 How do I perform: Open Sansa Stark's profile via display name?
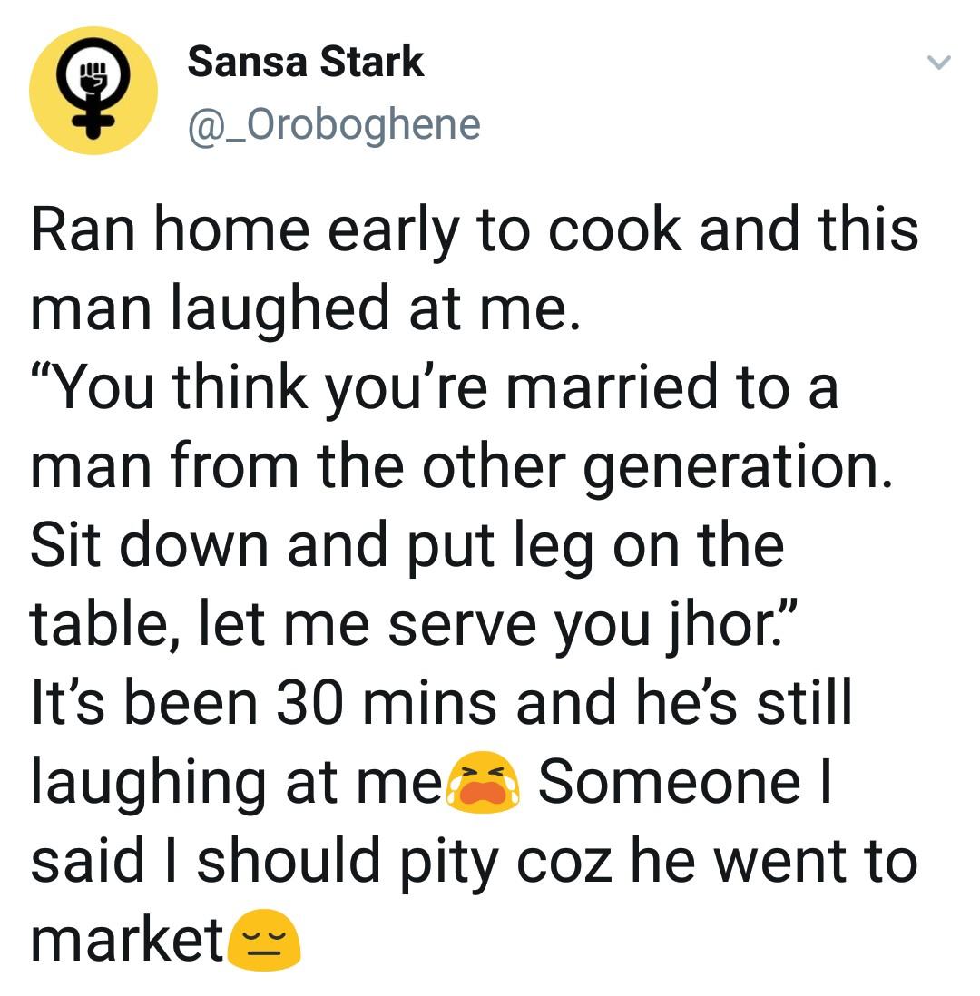tap(305, 62)
